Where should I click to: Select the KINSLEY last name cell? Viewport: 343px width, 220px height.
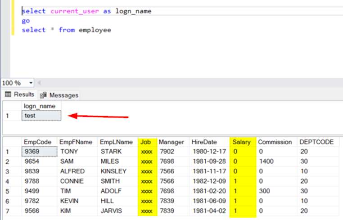click(117, 171)
